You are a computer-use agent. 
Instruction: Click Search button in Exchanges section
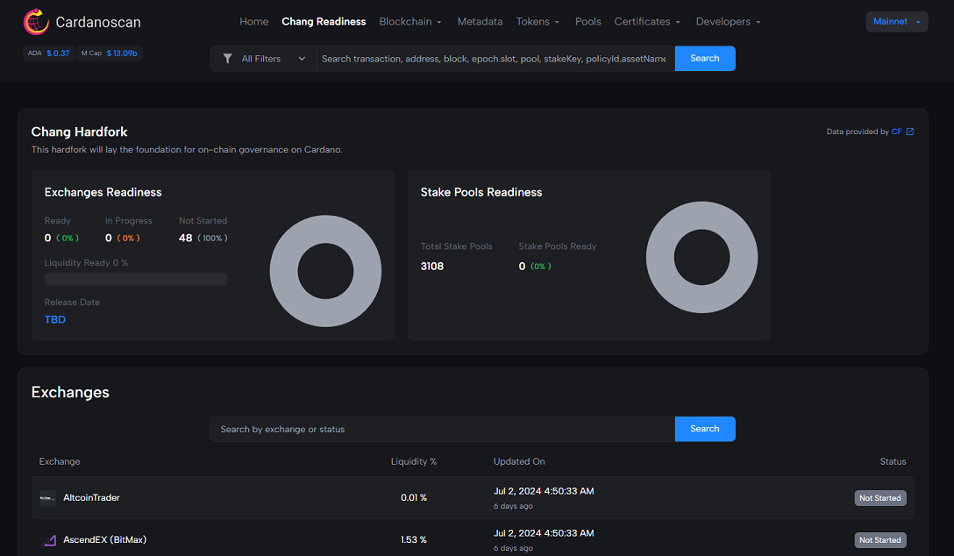point(704,429)
